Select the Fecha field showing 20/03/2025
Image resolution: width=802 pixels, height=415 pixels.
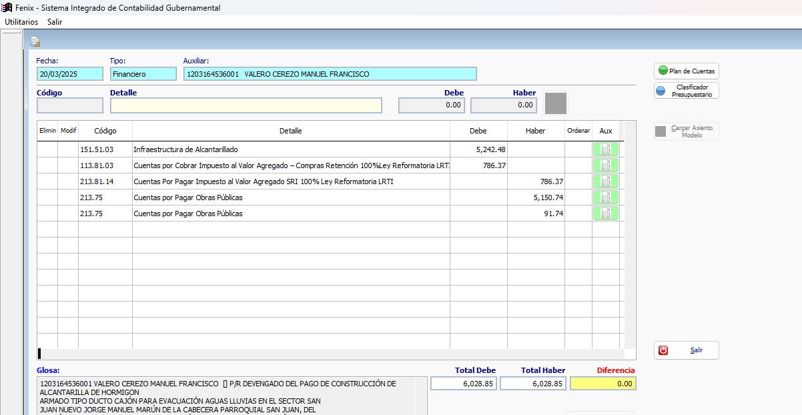pos(70,74)
